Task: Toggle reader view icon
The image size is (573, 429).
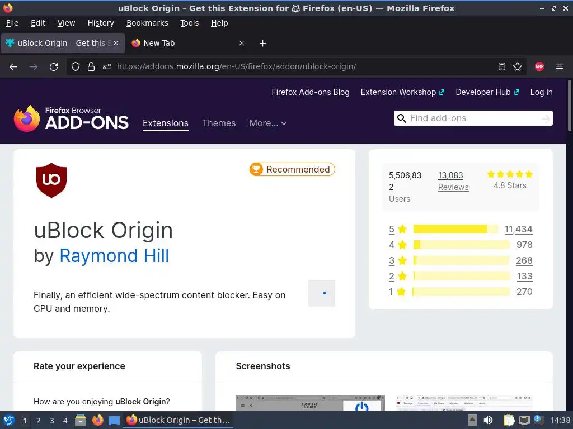Action: 502,67
